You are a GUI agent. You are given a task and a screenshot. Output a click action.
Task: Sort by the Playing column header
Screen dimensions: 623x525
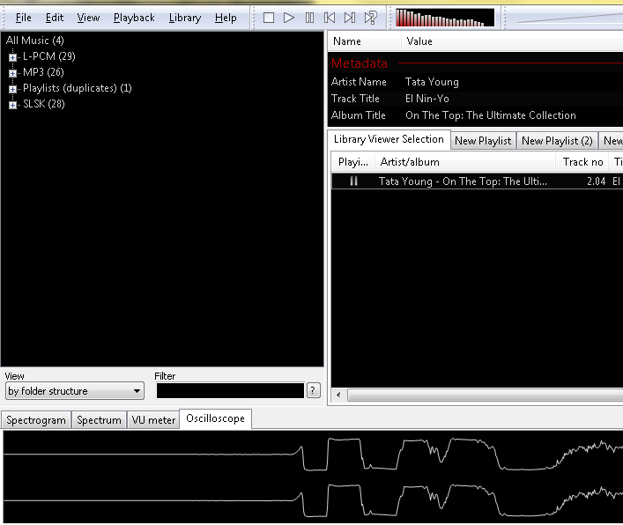point(352,162)
